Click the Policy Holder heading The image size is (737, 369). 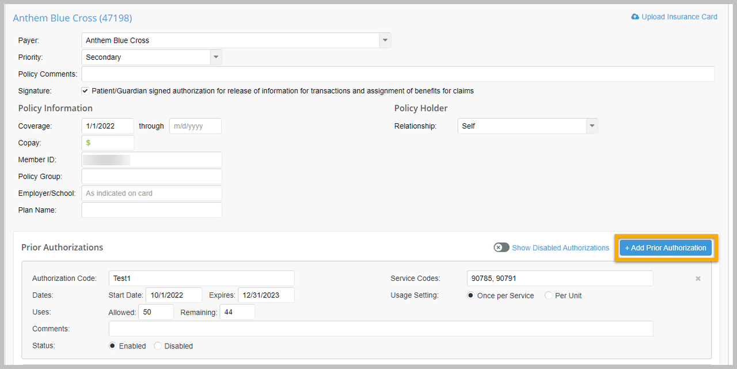click(421, 108)
